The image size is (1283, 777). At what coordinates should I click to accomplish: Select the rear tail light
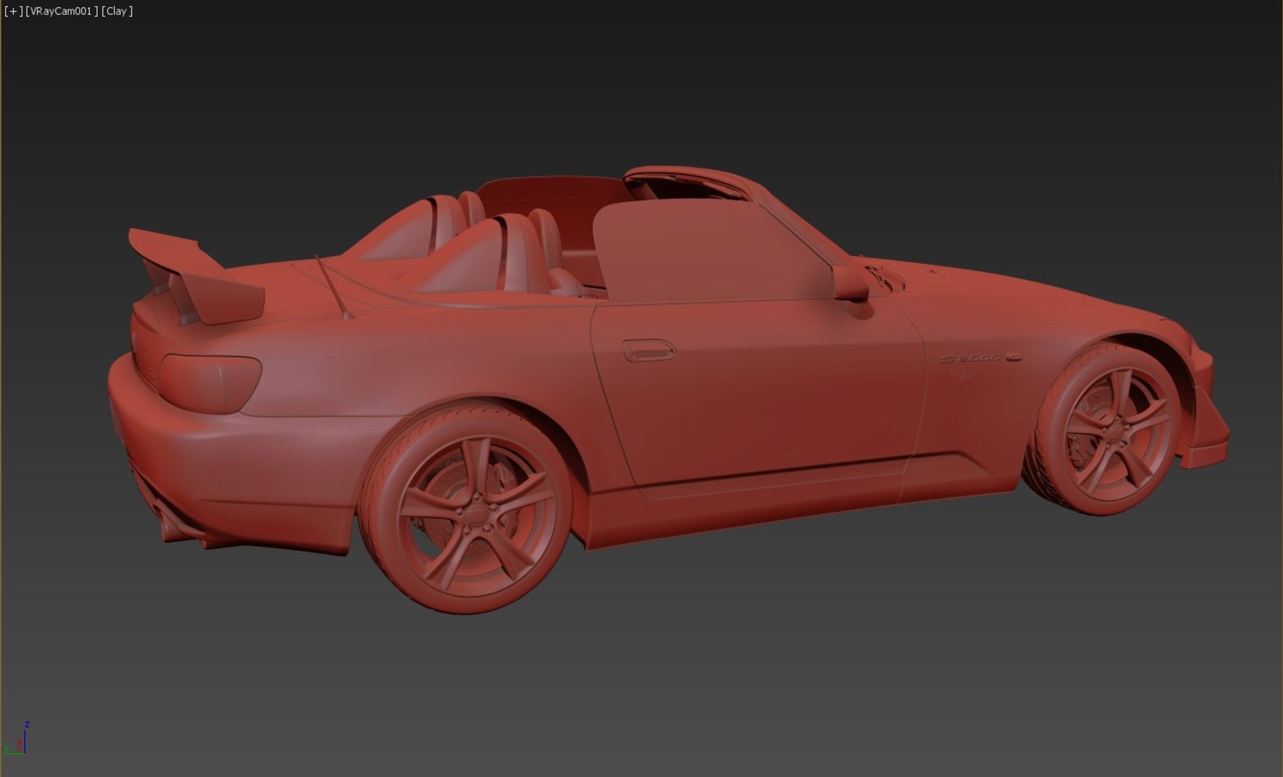point(209,383)
